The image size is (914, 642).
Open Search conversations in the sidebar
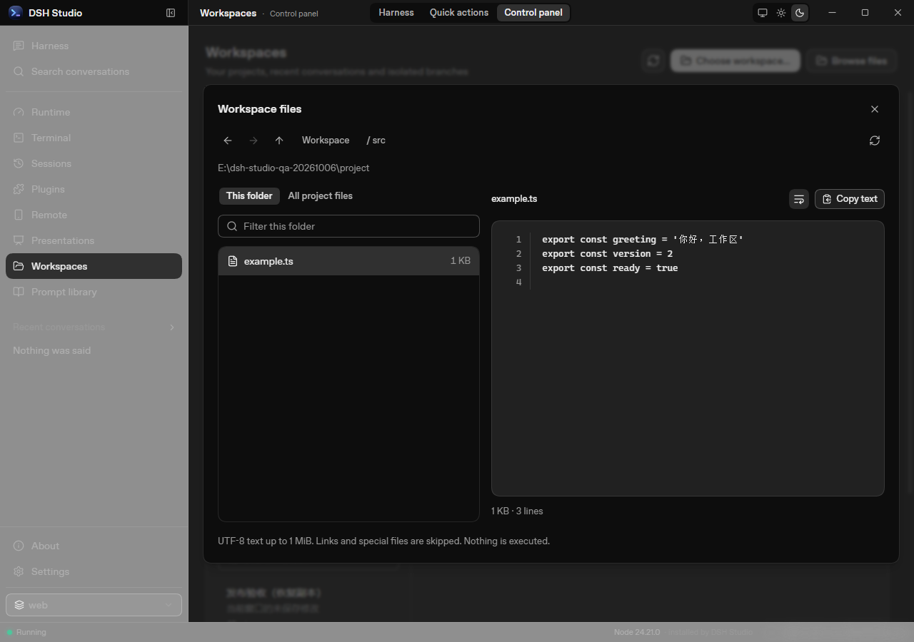click(94, 71)
